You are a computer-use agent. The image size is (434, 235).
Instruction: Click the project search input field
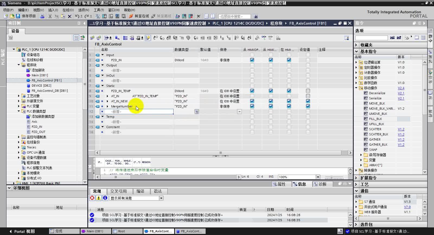(x=235, y=17)
